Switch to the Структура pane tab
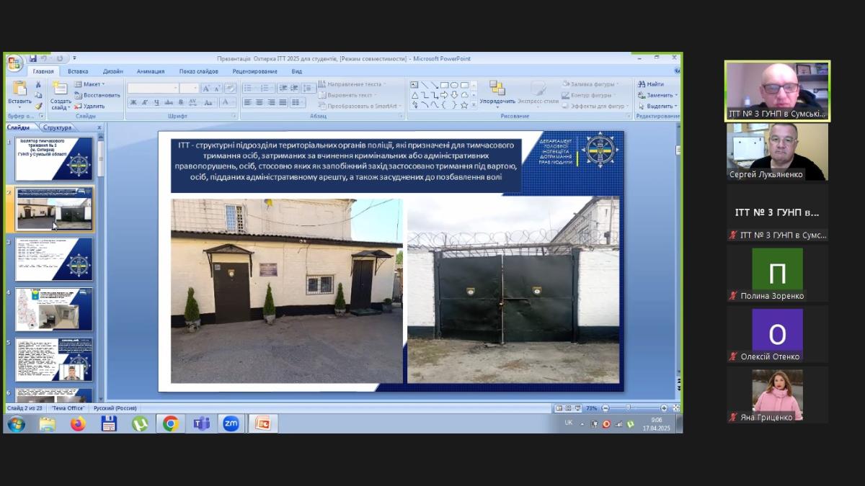Image resolution: width=865 pixels, height=486 pixels. tap(57, 127)
